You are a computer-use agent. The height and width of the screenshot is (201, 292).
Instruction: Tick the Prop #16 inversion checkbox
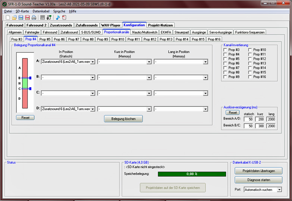pyautogui.click(x=250, y=77)
